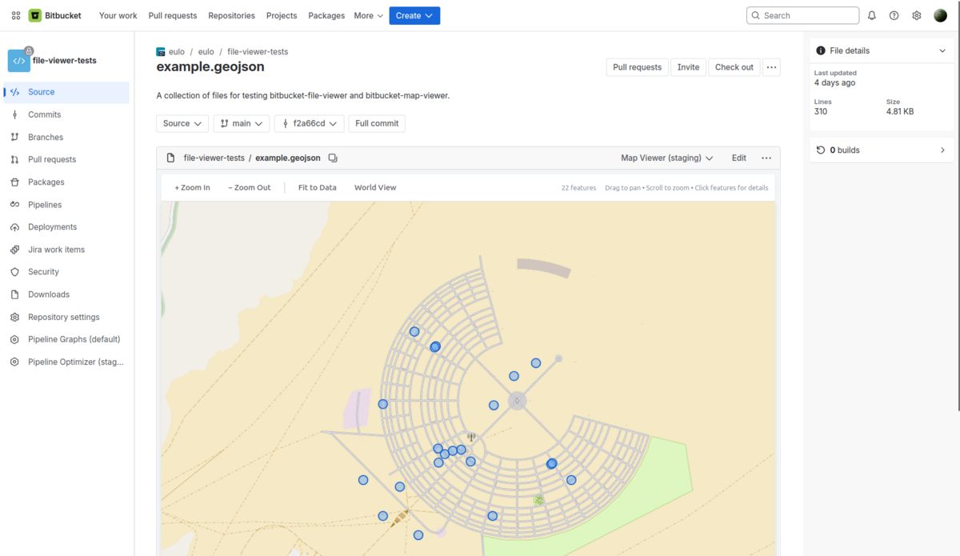
Task: Open the main branch selector
Action: [x=241, y=123]
